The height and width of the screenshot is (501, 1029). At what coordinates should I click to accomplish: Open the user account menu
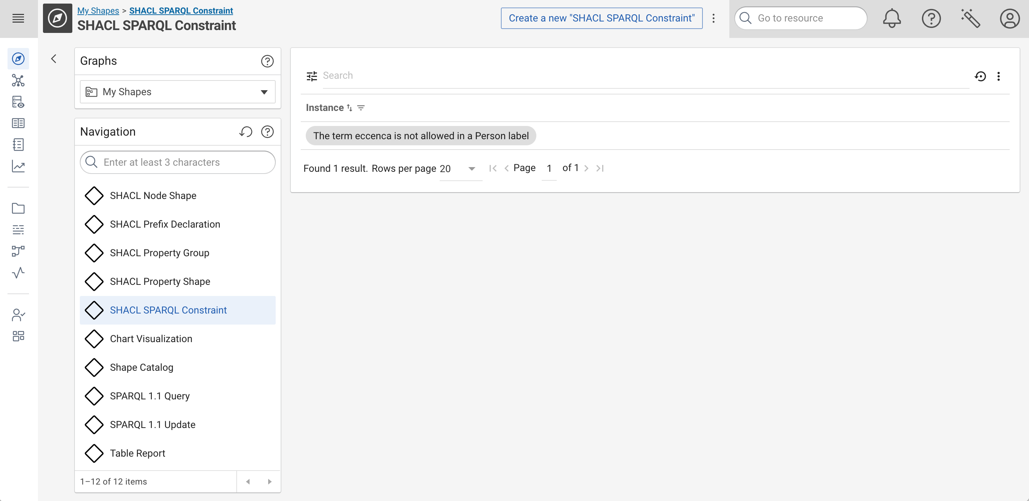point(1010,18)
